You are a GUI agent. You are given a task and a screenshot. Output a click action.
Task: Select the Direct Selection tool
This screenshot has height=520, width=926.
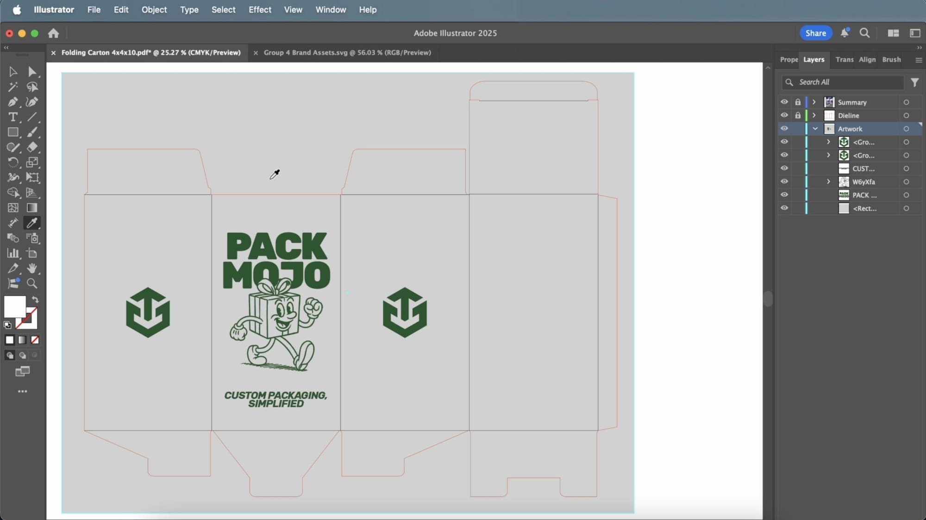(32, 72)
